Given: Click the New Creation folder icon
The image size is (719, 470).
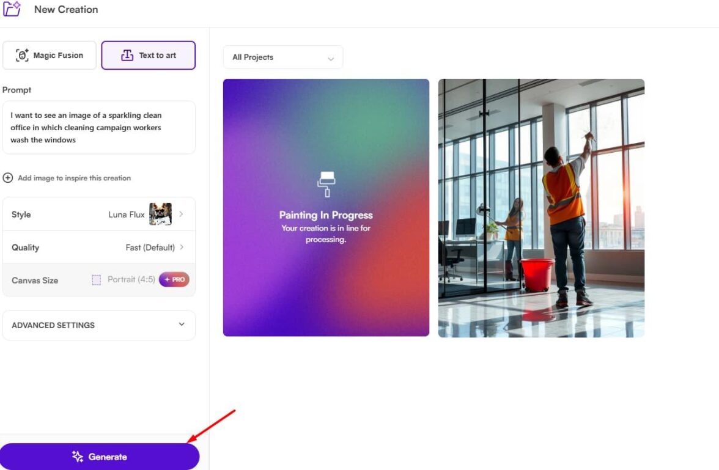Looking at the screenshot, I should pos(12,9).
